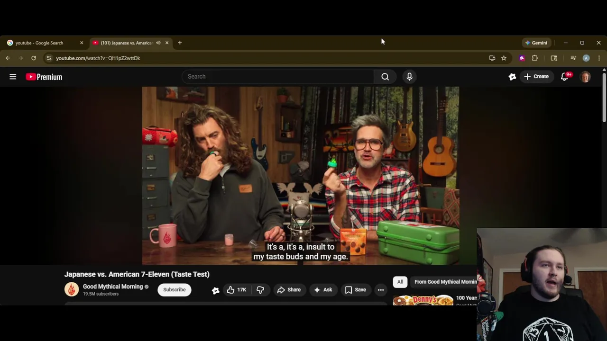Screen dimensions: 607x341
Task: Open a new browser tab
Action: tap(180, 43)
